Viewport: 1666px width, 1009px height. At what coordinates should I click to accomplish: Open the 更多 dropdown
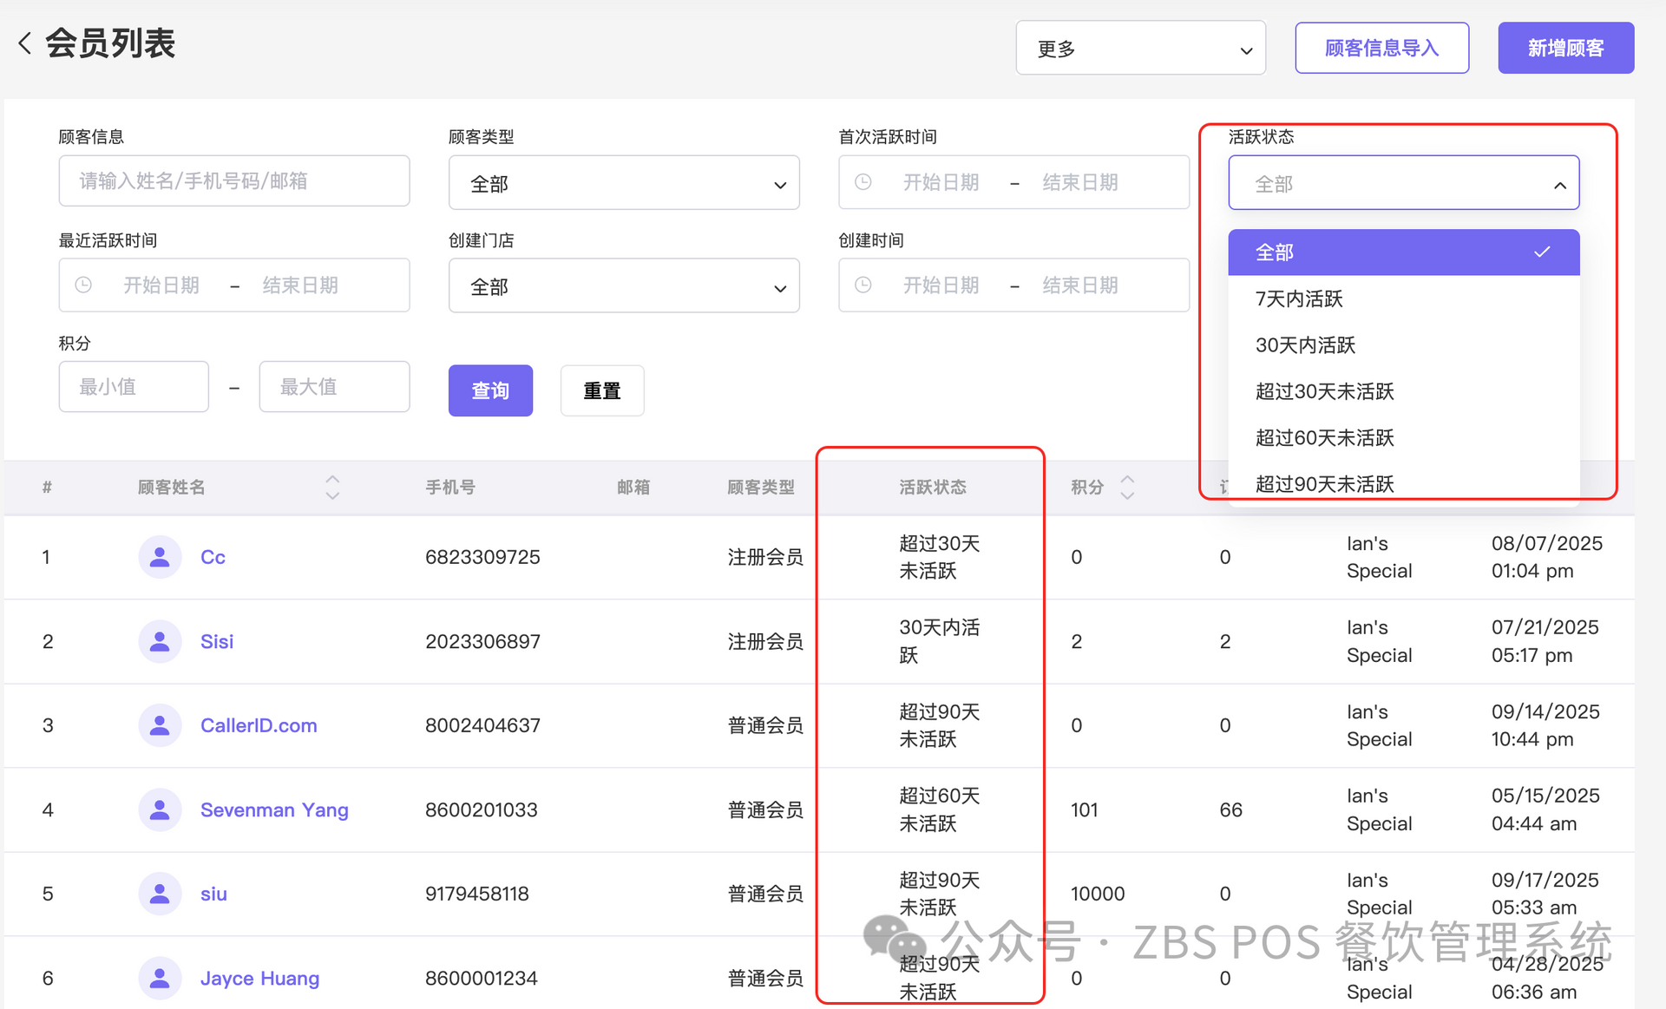click(x=1140, y=49)
